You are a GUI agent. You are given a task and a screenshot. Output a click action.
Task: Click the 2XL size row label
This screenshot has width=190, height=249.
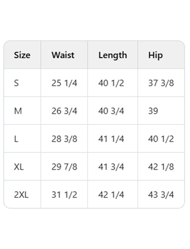(21, 195)
